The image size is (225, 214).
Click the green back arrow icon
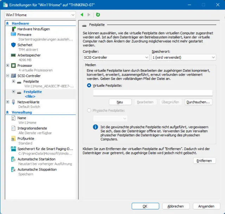pos(82,15)
